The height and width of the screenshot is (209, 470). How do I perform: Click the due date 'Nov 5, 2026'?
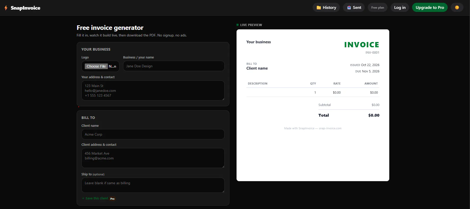click(371, 71)
